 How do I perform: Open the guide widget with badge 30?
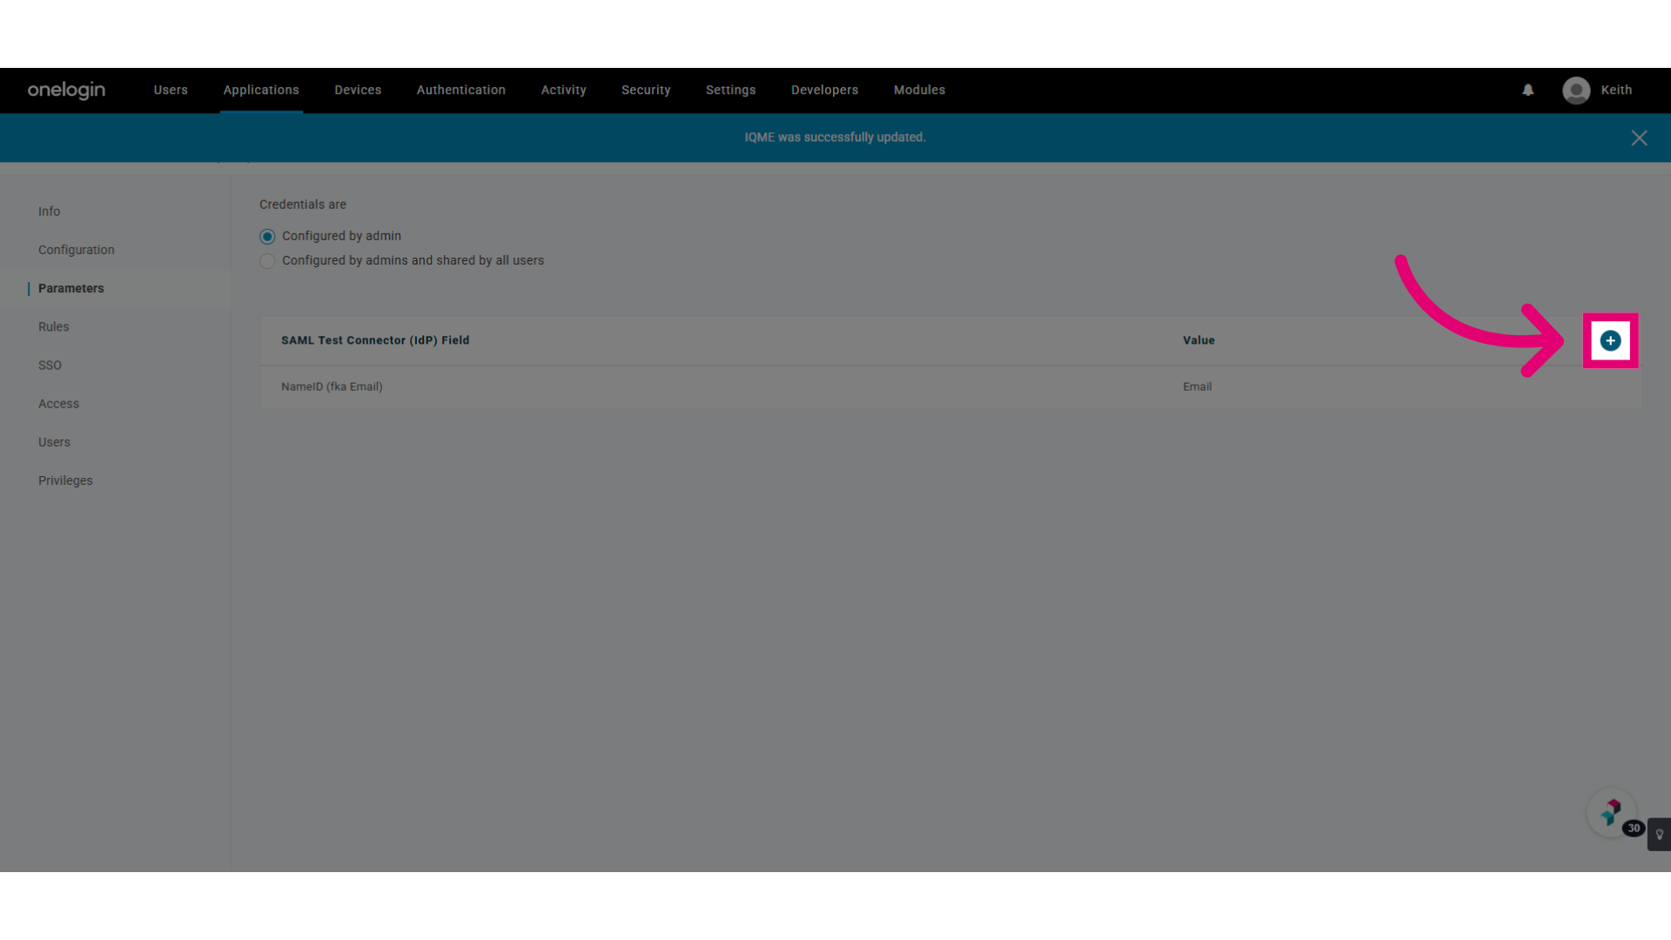tap(1611, 812)
